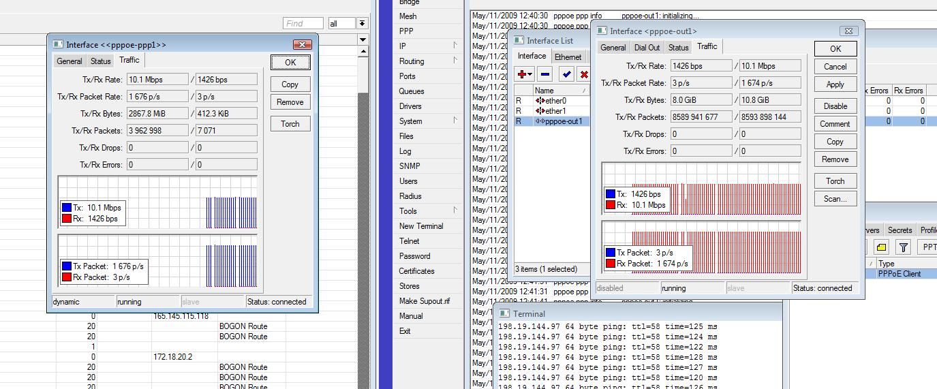Viewport: 937px width, 389px height.
Task: Open the Secrets tab in PPP window
Action: click(x=900, y=230)
